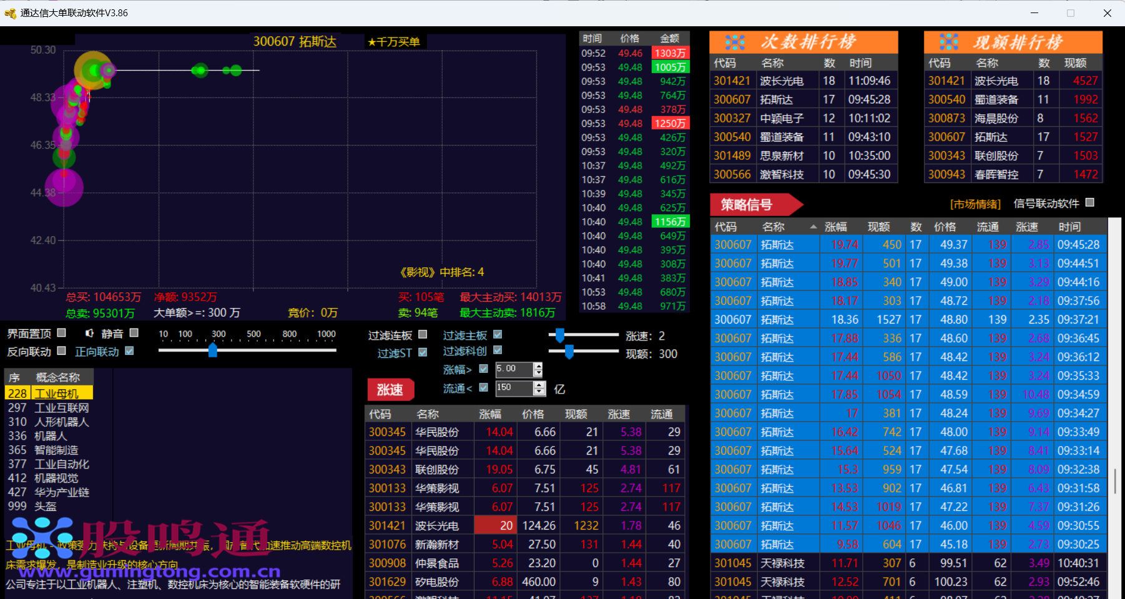The width and height of the screenshot is (1125, 599).
Task: Click the red 涨速 button
Action: pos(390,390)
